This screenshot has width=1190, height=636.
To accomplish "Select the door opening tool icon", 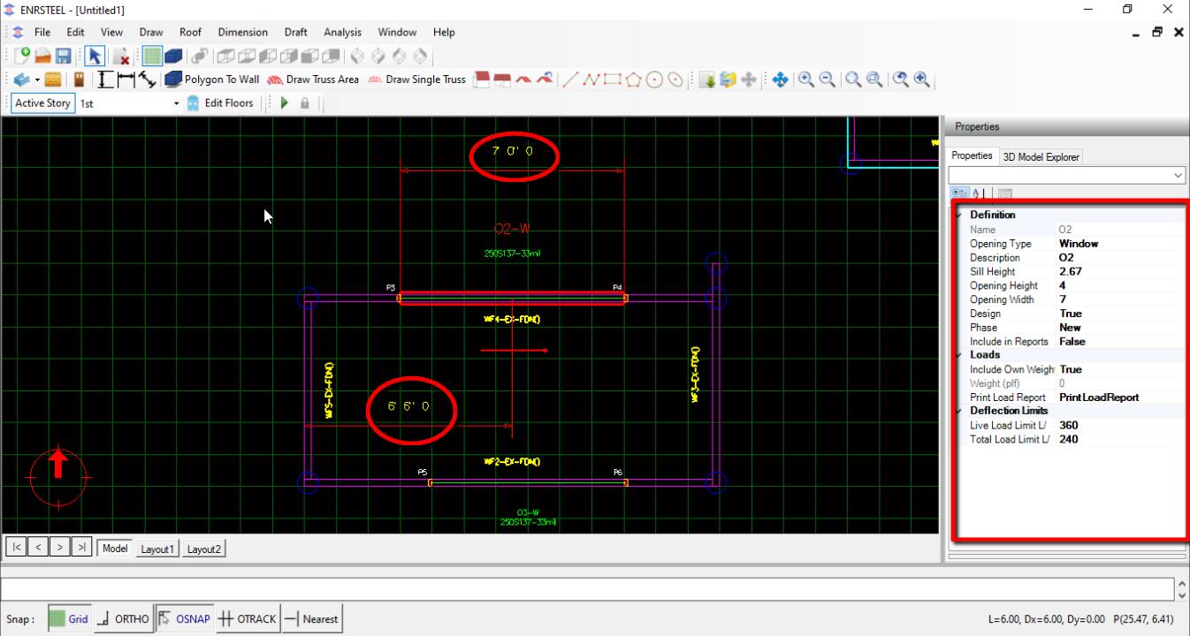I will pos(79,79).
